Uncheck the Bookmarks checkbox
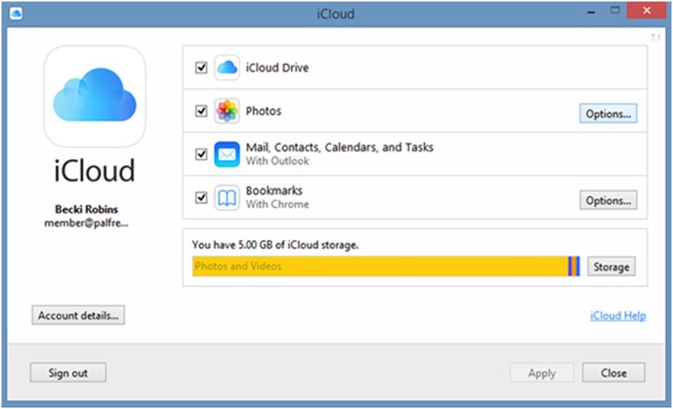The height and width of the screenshot is (409, 673). (201, 198)
